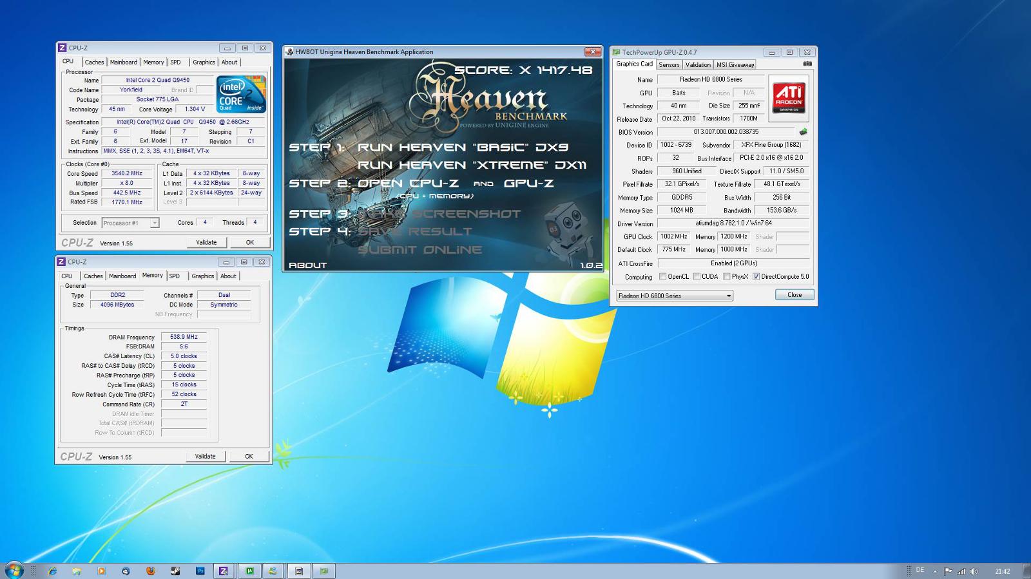Viewport: 1031px width, 579px height.
Task: Toggle the PhysX checkbox in GPU-Z
Action: coord(726,276)
